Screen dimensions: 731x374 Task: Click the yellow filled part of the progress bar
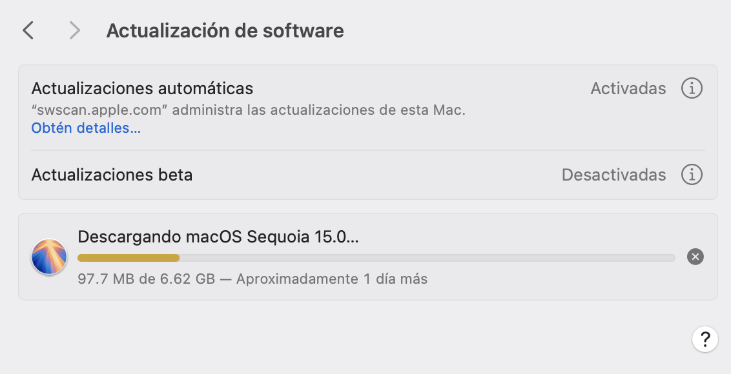129,258
